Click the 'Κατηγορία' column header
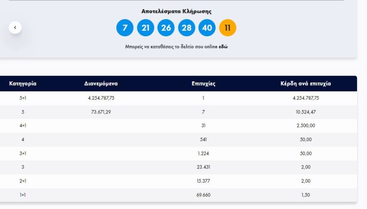 [23, 83]
